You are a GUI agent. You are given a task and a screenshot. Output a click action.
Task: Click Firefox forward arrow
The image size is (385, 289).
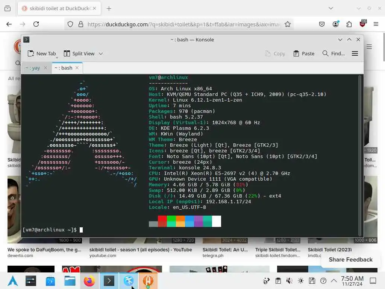point(23,24)
